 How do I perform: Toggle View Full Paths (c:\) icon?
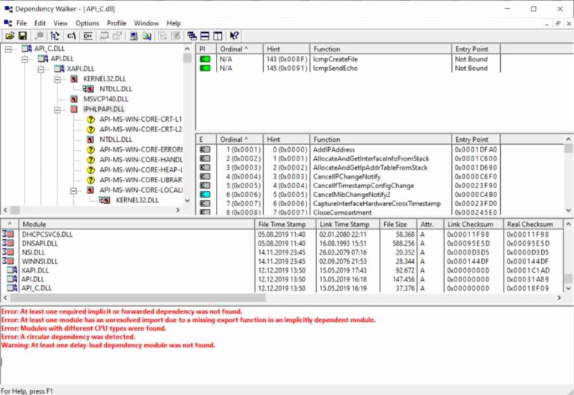pos(72,36)
